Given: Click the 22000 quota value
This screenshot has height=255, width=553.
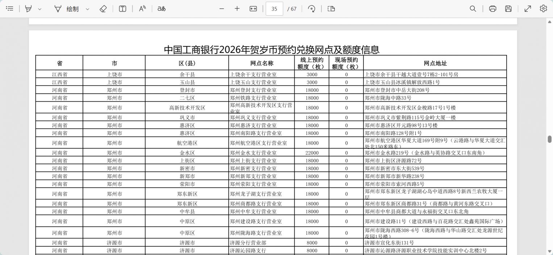Looking at the screenshot, I should click(312, 153).
